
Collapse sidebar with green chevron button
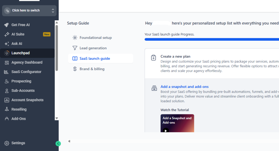tap(58, 144)
